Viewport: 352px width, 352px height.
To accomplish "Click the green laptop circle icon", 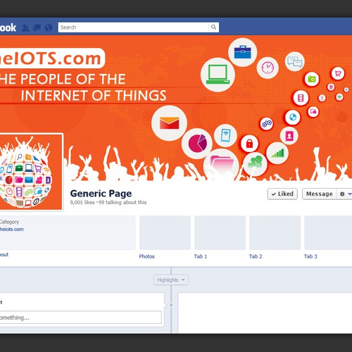I will point(218,75).
